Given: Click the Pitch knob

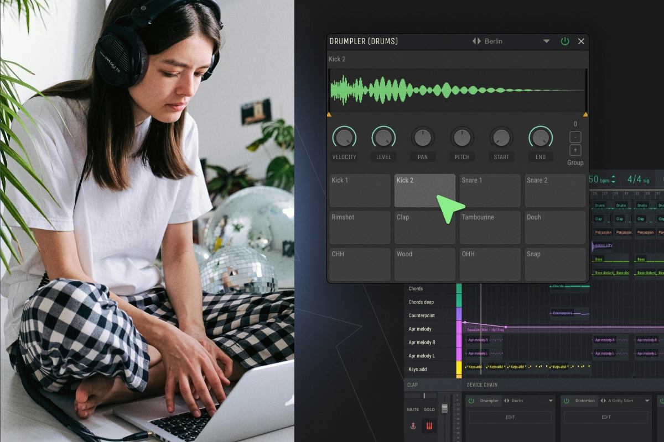Looking at the screenshot, I should click(x=462, y=137).
